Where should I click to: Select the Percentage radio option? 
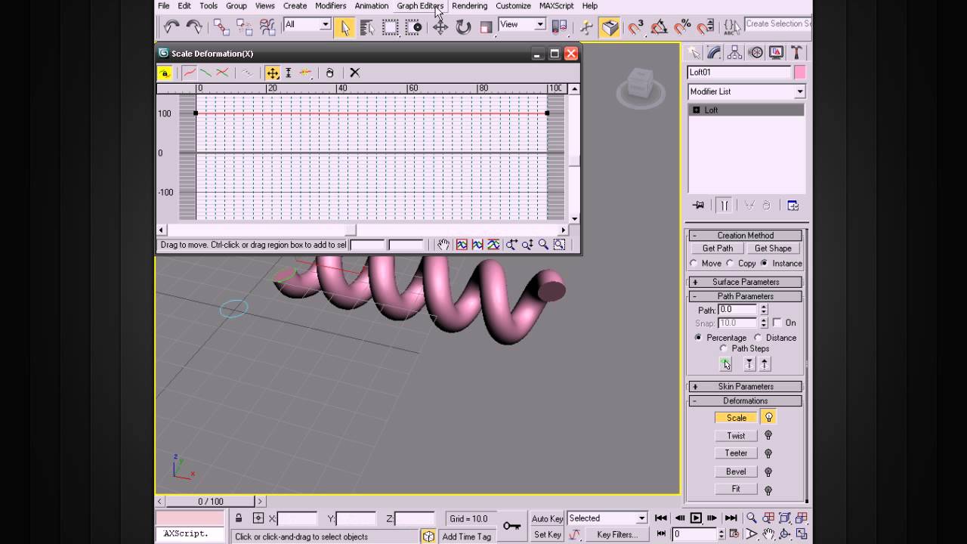click(698, 338)
